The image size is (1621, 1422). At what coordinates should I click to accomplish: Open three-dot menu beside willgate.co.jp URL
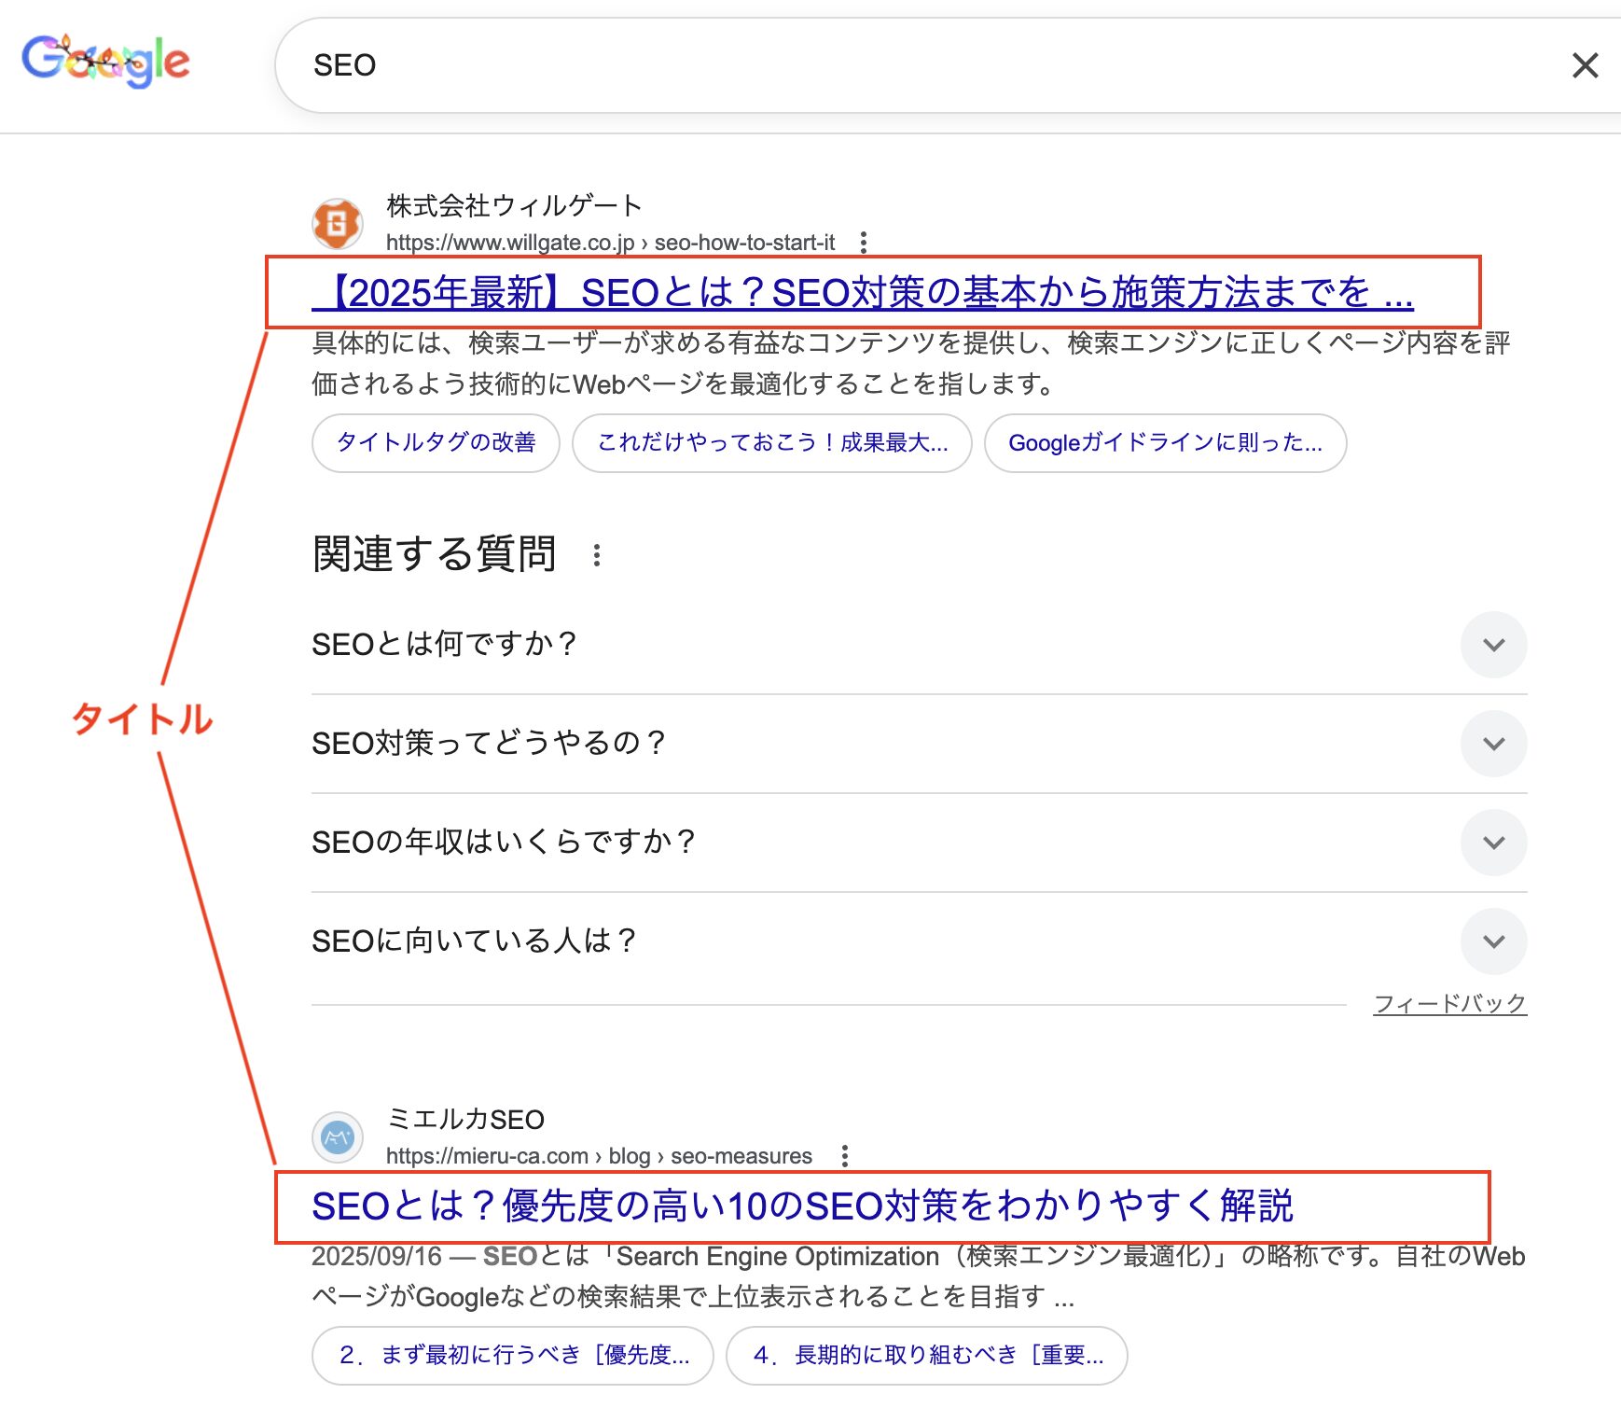(x=864, y=243)
